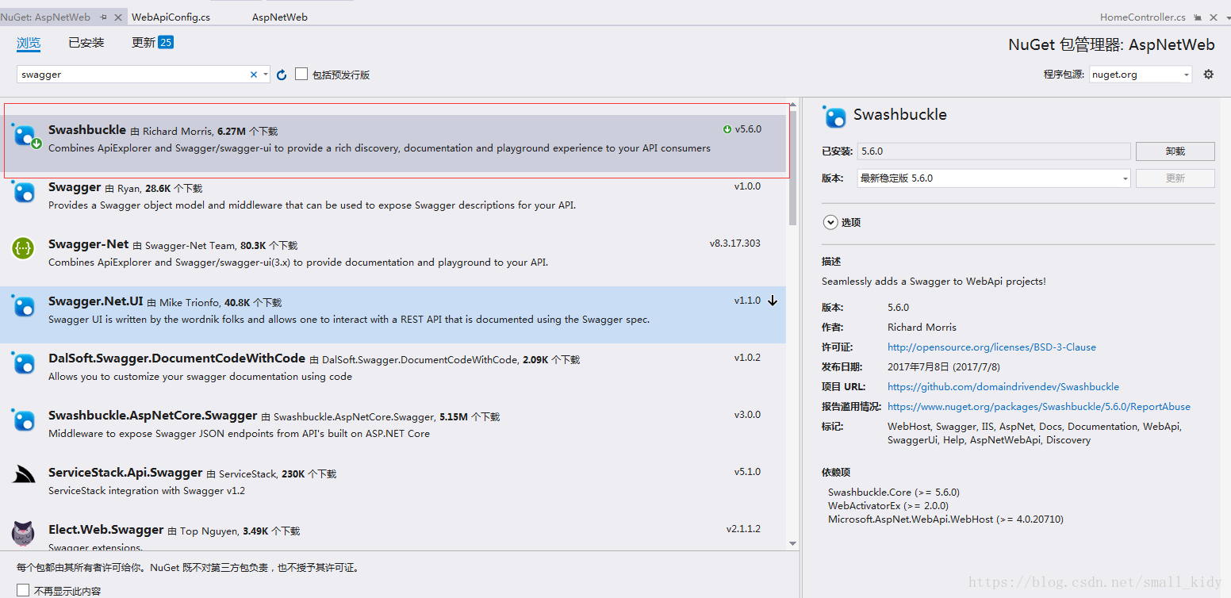1231x598 pixels.
Task: Refresh the swagger search results
Action: pyautogui.click(x=282, y=74)
